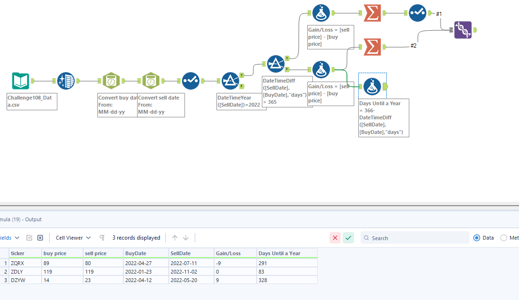Click the sell price column header
This screenshot has height=300, width=519.
103,253
